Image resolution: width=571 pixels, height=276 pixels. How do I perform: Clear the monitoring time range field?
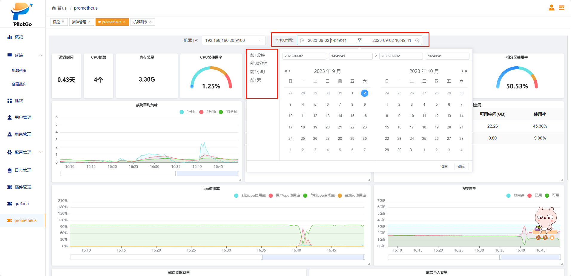pos(417,40)
